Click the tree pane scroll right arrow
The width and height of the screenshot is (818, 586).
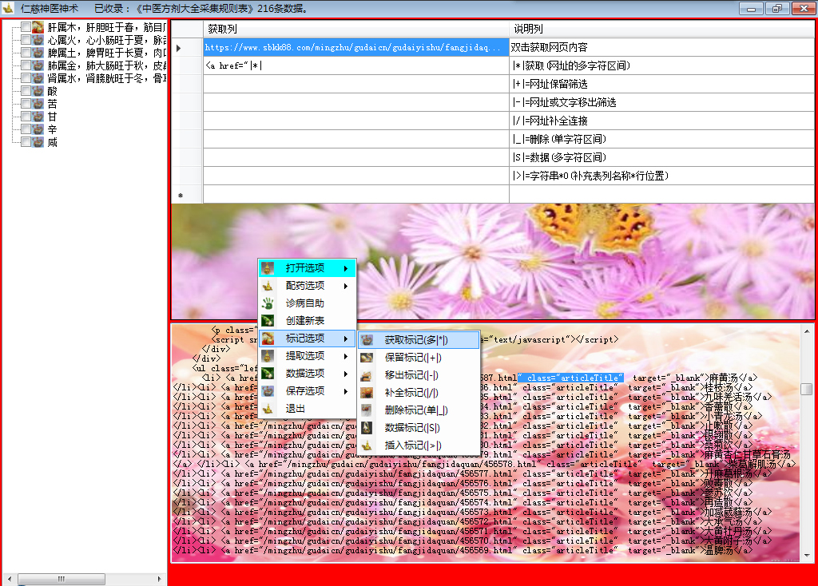pyautogui.click(x=160, y=579)
